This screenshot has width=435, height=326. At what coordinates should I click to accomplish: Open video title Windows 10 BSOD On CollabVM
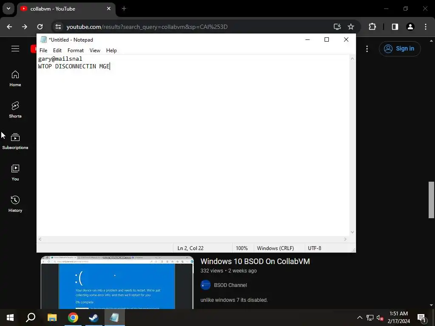coord(255,261)
